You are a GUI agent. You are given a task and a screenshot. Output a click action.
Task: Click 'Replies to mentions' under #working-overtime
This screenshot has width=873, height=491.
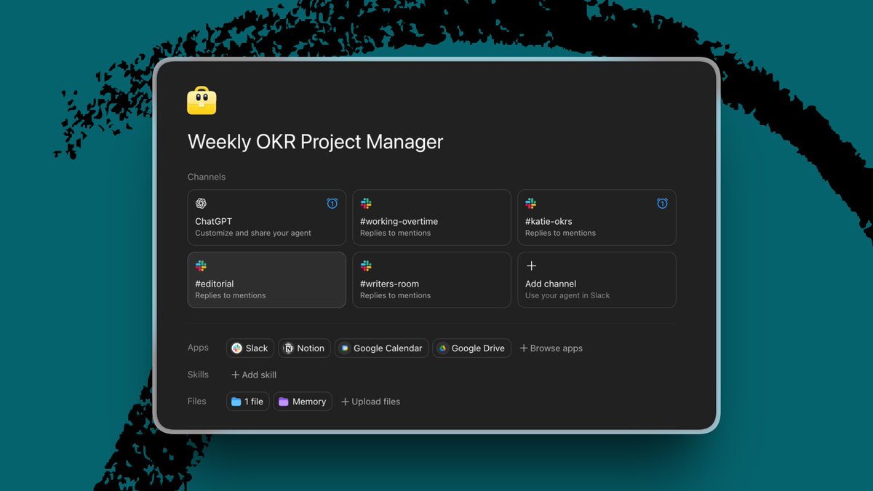[395, 233]
